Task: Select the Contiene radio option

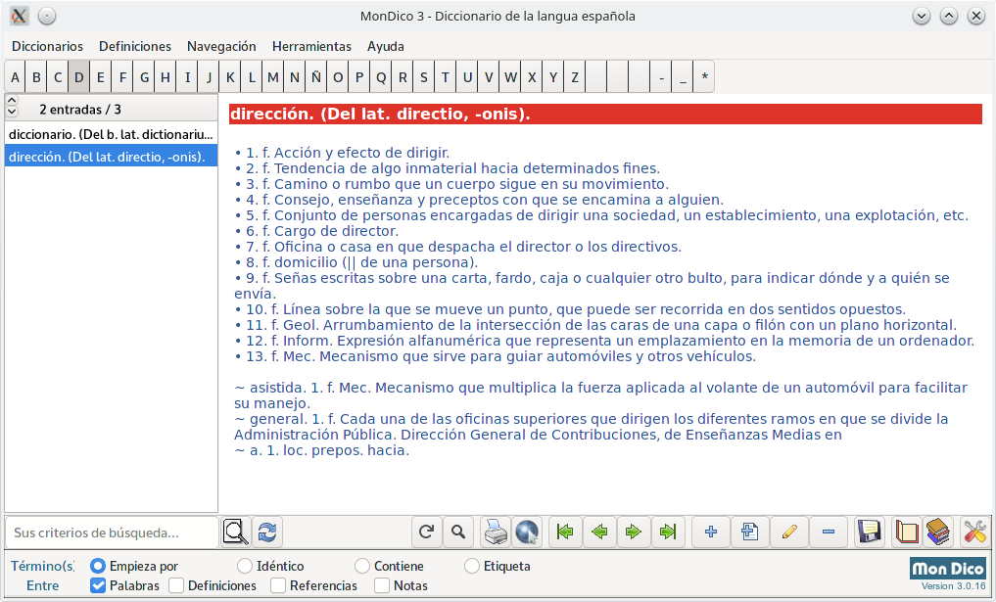Action: coord(390,566)
